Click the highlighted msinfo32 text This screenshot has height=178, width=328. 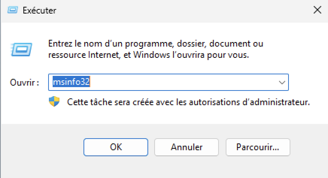coord(71,82)
